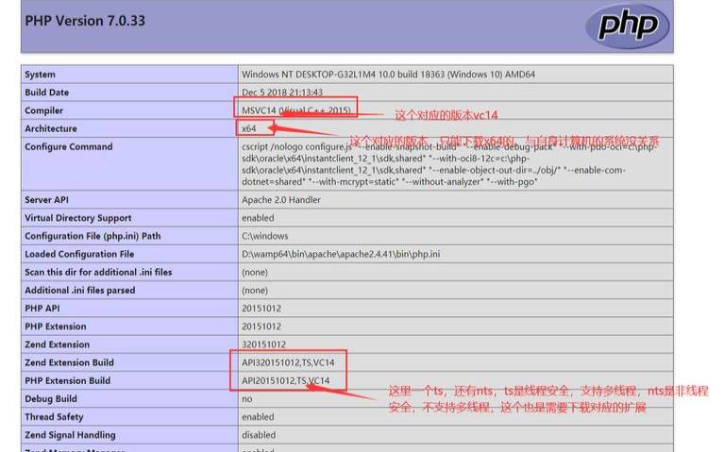Select the API320151012,TS,VC14 value

coord(288,362)
